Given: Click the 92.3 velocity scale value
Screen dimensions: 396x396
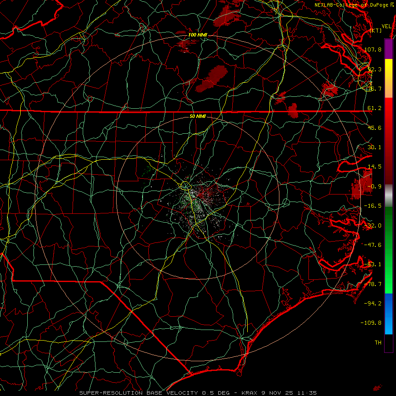Looking at the screenshot, I should [374, 69].
